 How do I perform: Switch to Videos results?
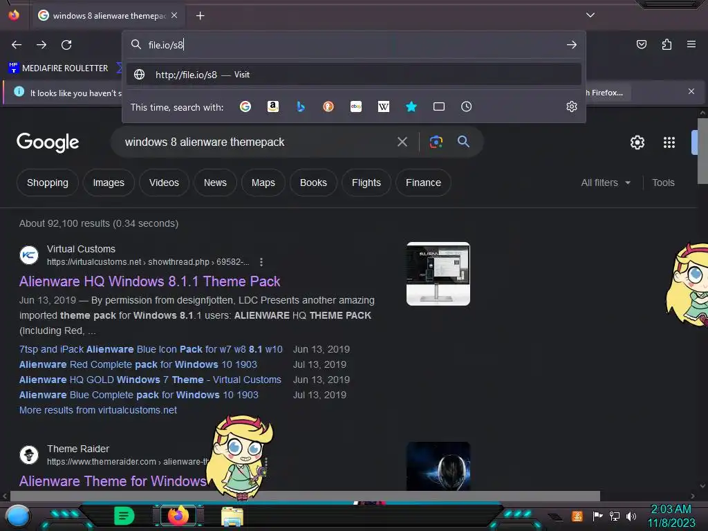pos(164,183)
